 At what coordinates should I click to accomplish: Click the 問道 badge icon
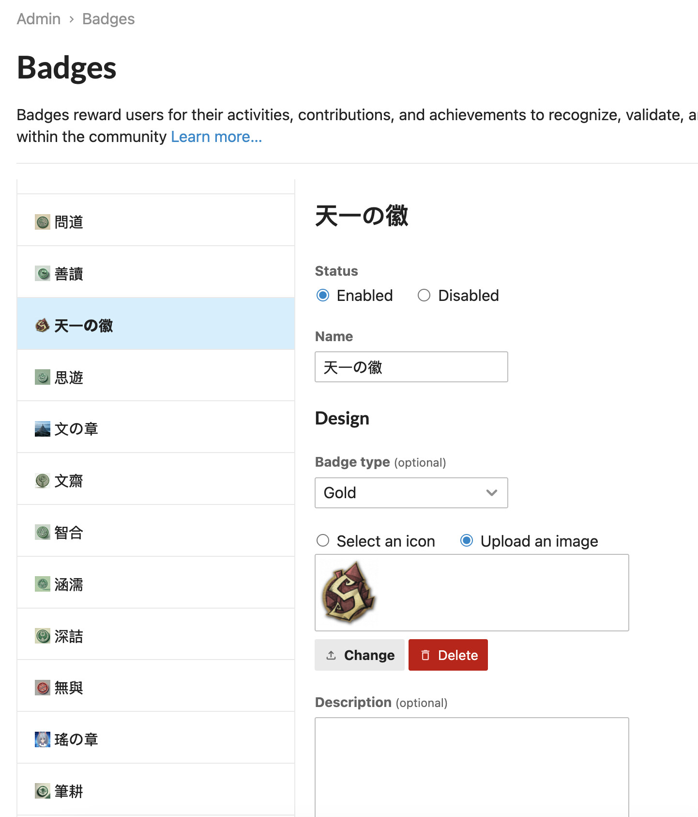[43, 222]
